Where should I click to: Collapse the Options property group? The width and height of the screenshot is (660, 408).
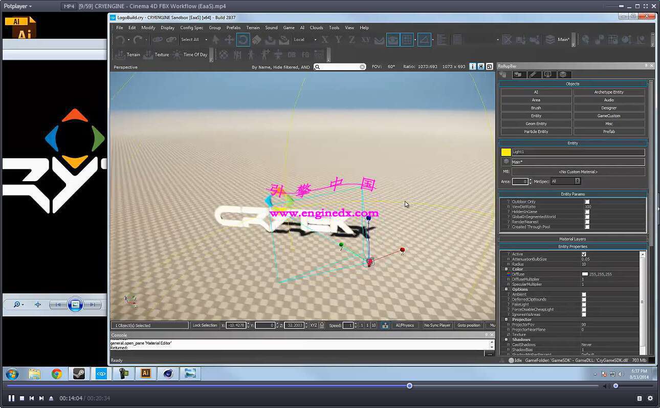pos(506,289)
